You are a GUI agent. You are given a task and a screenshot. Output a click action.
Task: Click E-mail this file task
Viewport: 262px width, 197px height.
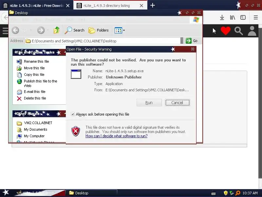tap(35, 92)
